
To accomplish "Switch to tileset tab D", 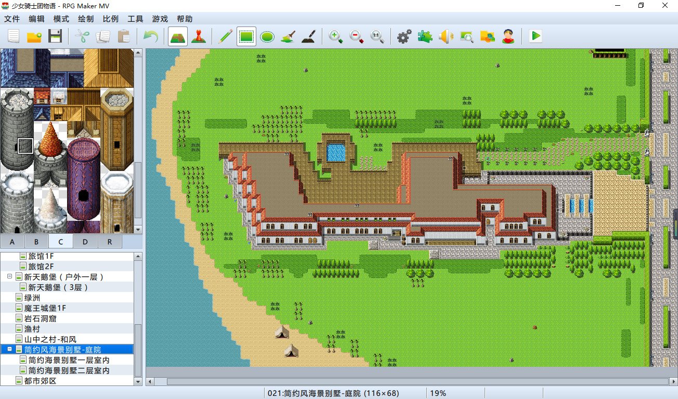I will (85, 242).
